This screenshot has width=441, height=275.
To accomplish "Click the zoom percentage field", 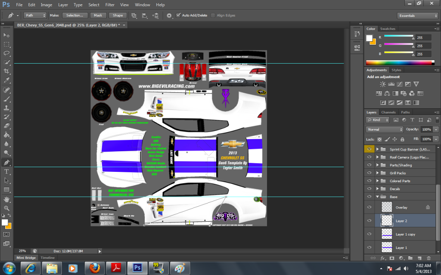I will [22, 251].
